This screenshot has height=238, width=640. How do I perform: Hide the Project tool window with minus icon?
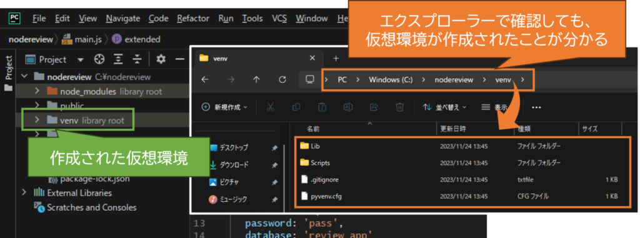coord(180,59)
